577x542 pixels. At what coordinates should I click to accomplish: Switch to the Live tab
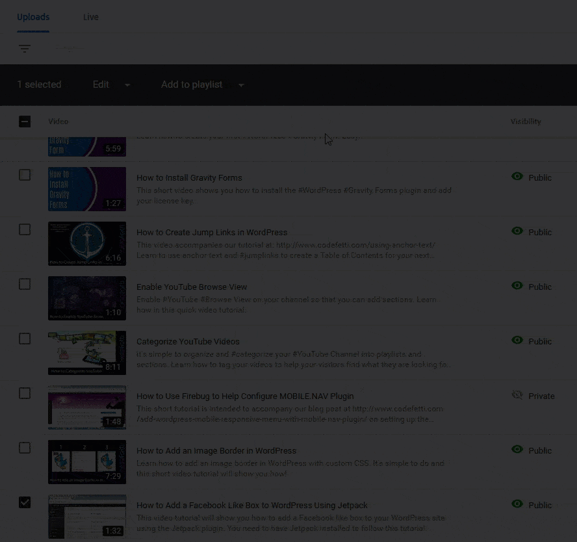pyautogui.click(x=90, y=17)
